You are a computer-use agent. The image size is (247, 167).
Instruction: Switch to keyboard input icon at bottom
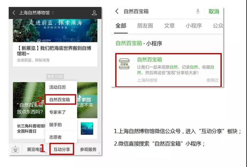[x=16, y=149]
